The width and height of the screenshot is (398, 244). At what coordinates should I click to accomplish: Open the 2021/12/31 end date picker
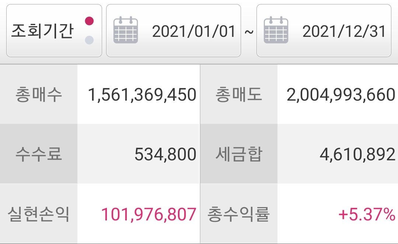click(324, 31)
